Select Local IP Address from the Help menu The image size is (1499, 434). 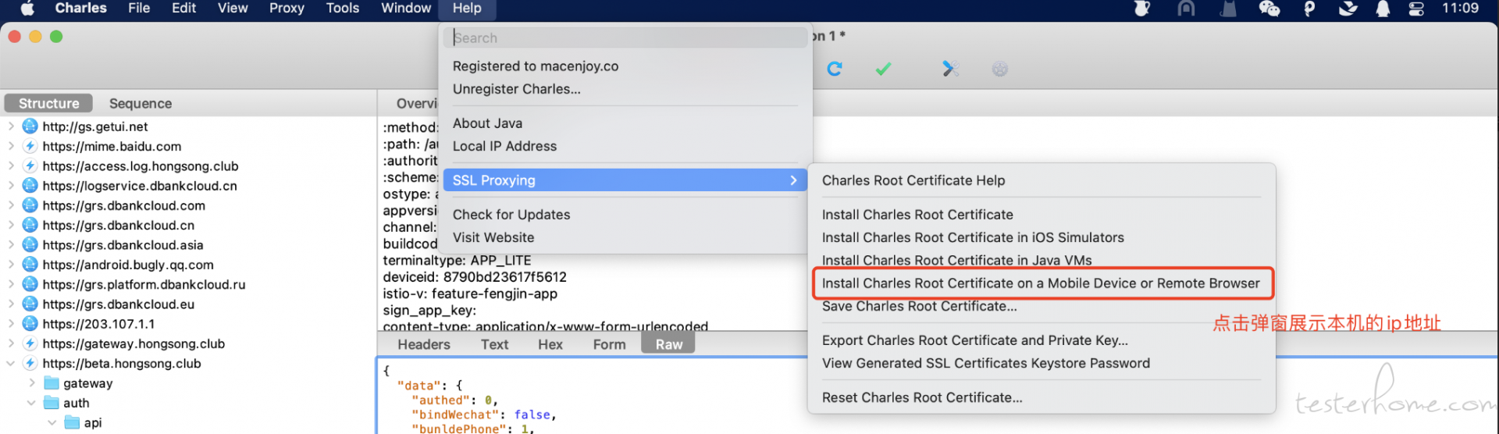click(504, 146)
